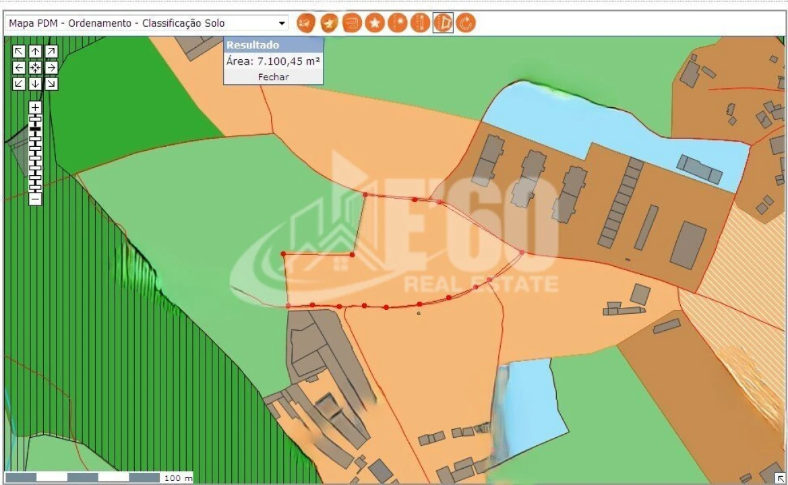Pan the map up with arrow
Screen dimensions: 788x485
[x=35, y=52]
